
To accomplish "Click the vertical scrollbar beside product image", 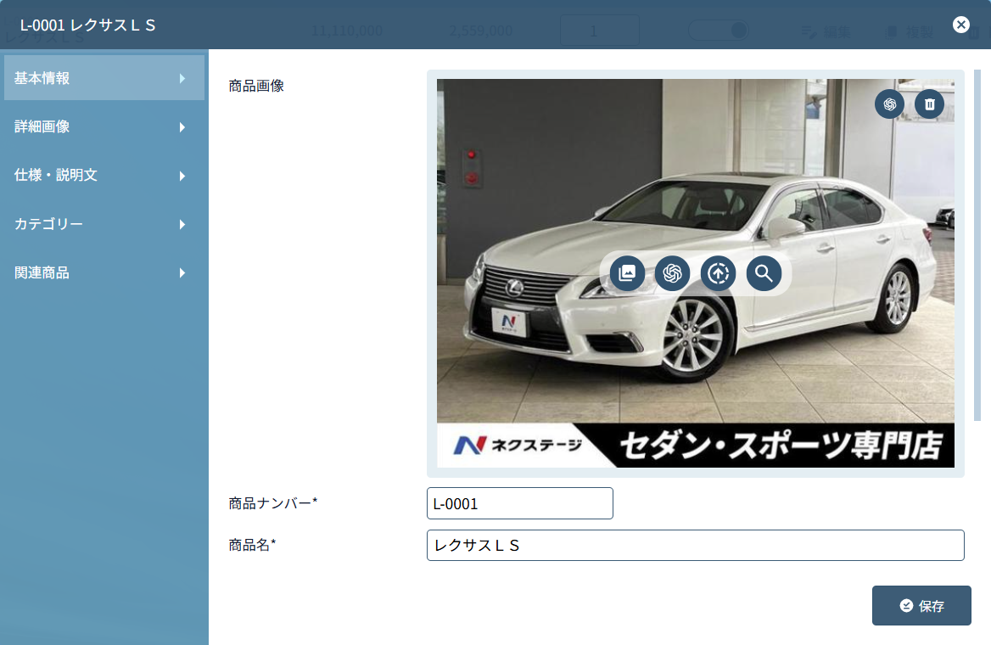I will [977, 245].
